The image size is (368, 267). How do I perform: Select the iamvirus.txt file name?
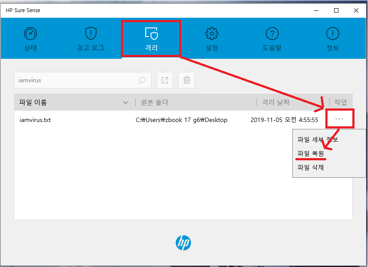[35, 120]
